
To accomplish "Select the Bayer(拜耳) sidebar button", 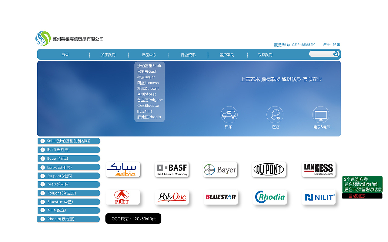I will (x=69, y=159).
